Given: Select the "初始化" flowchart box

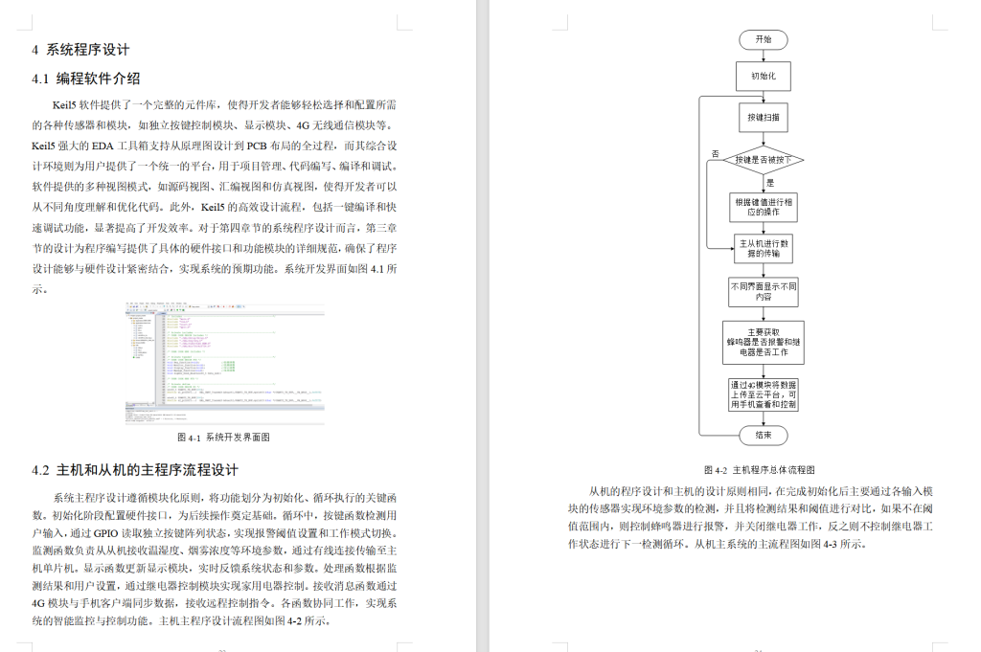Looking at the screenshot, I should [764, 77].
